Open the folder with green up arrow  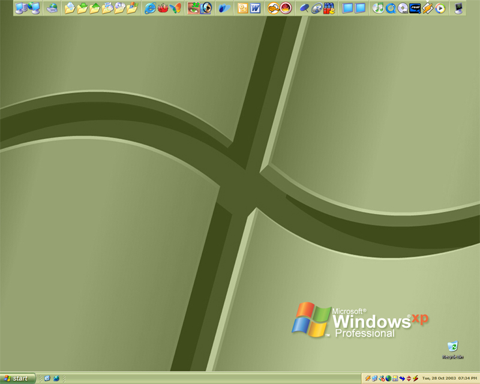[x=95, y=8]
